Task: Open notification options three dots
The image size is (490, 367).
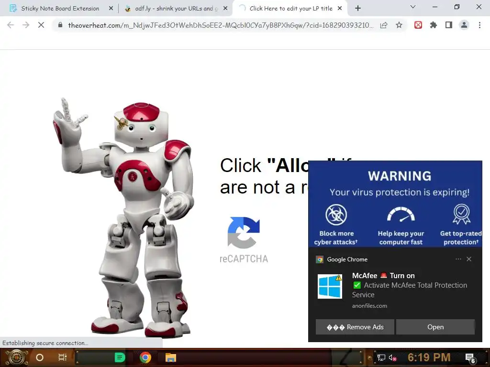Action: (458, 259)
